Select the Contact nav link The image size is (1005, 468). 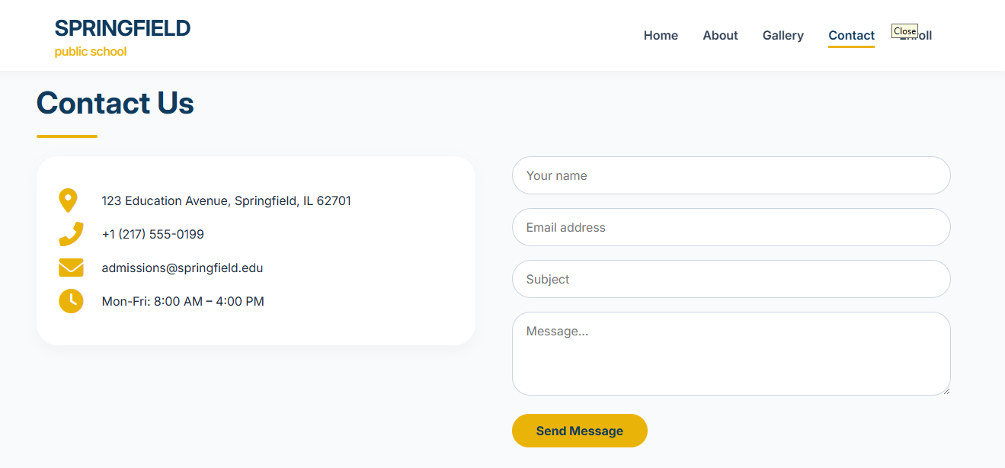tap(851, 36)
